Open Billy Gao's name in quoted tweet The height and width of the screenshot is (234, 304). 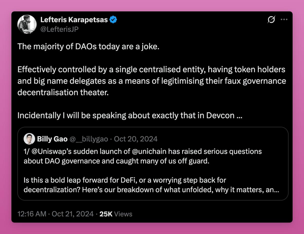pos(52,139)
